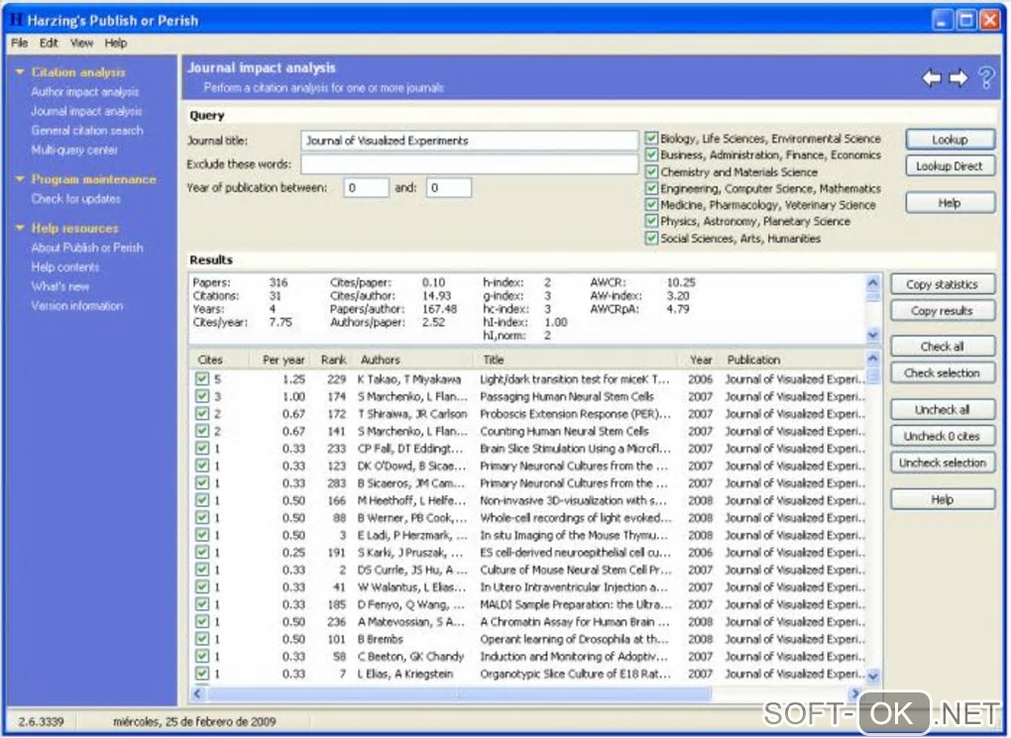Click Uncheck selection button
Screen dimensions: 1011x738
point(942,463)
